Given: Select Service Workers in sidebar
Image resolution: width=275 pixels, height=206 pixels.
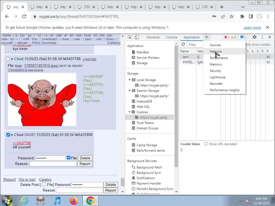Looking at the screenshot, I should (148, 58).
